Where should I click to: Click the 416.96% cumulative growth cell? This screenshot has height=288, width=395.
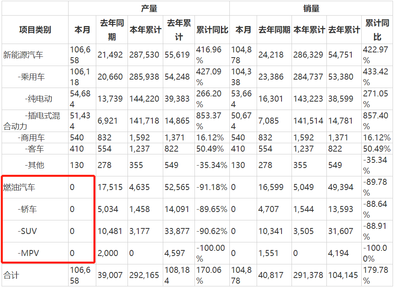click(x=211, y=55)
